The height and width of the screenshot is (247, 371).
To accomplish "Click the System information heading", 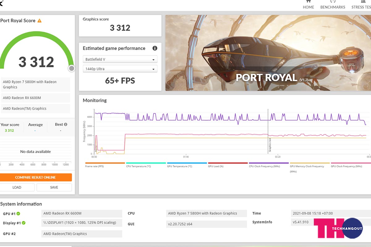I will click(x=21, y=204).
